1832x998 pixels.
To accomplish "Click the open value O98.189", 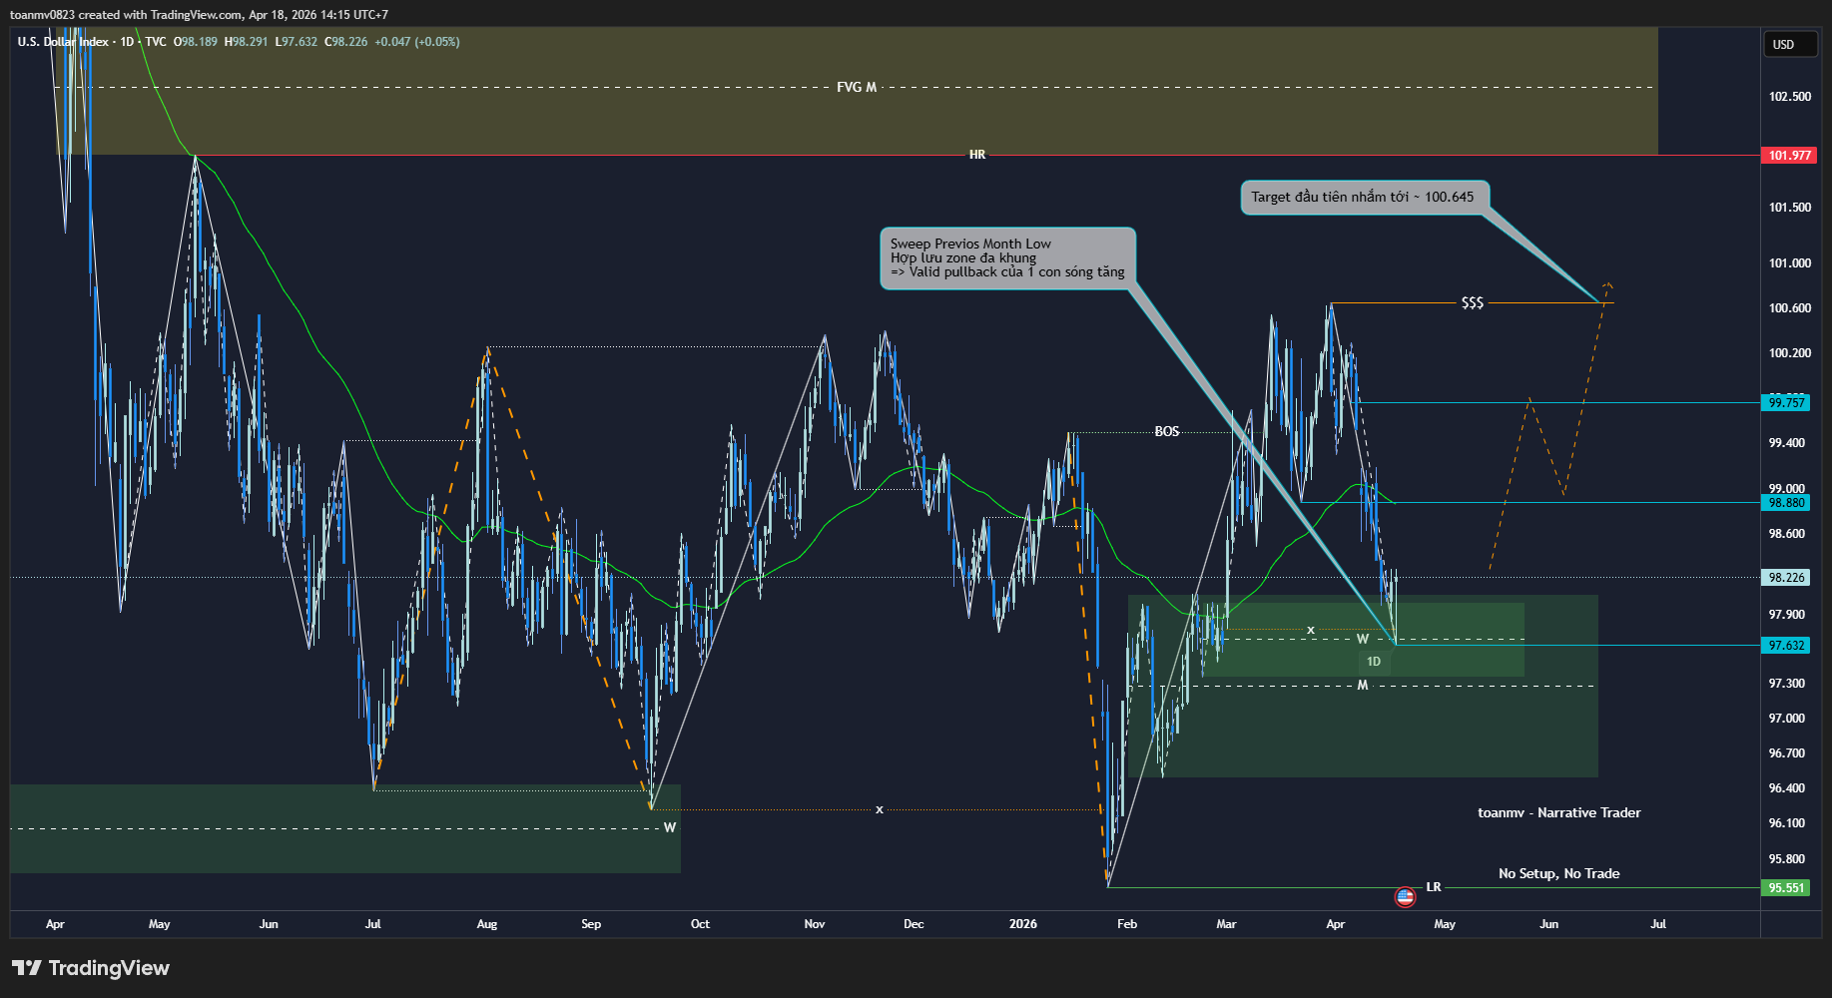I will [196, 42].
